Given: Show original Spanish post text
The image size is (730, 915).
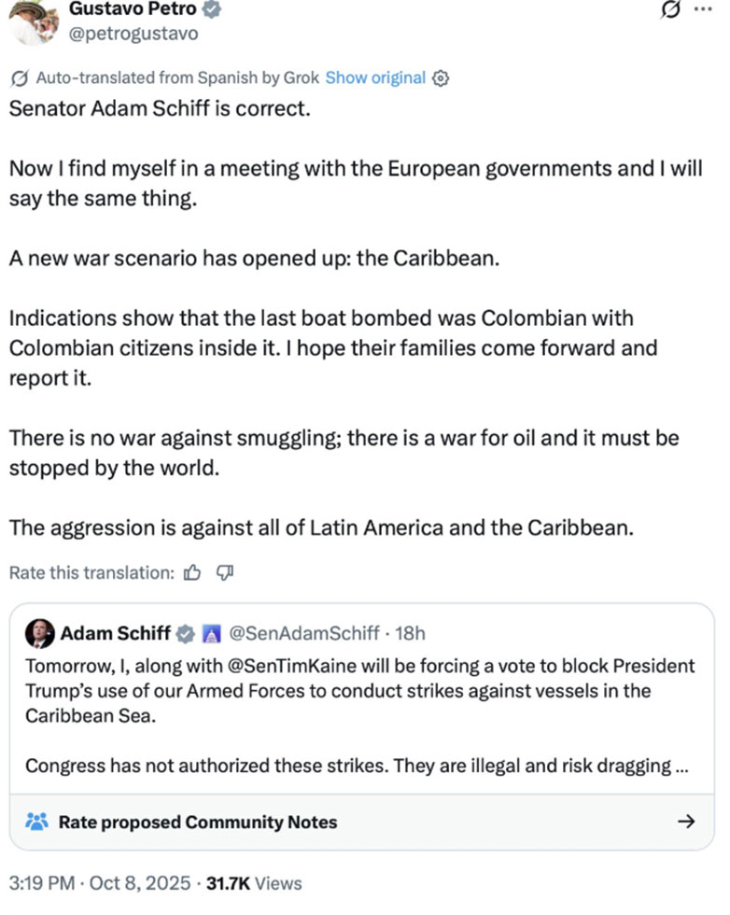Looking at the screenshot, I should pos(375,78).
